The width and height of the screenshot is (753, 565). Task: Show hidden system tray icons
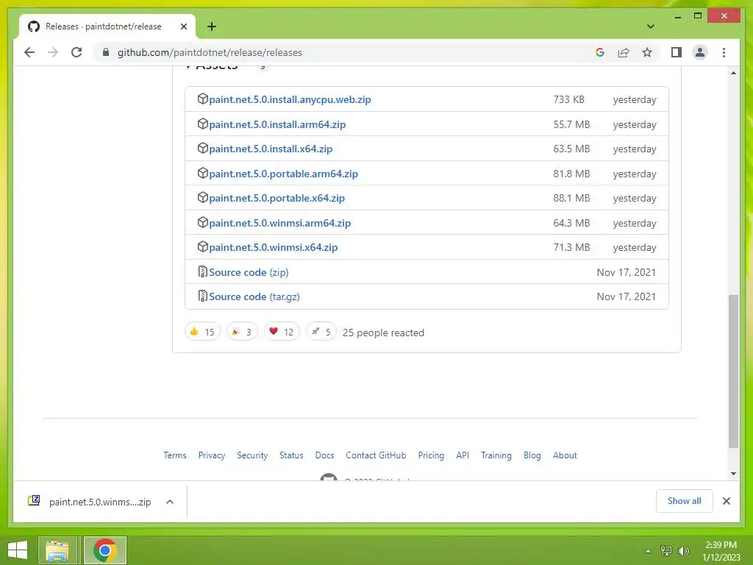(x=648, y=551)
